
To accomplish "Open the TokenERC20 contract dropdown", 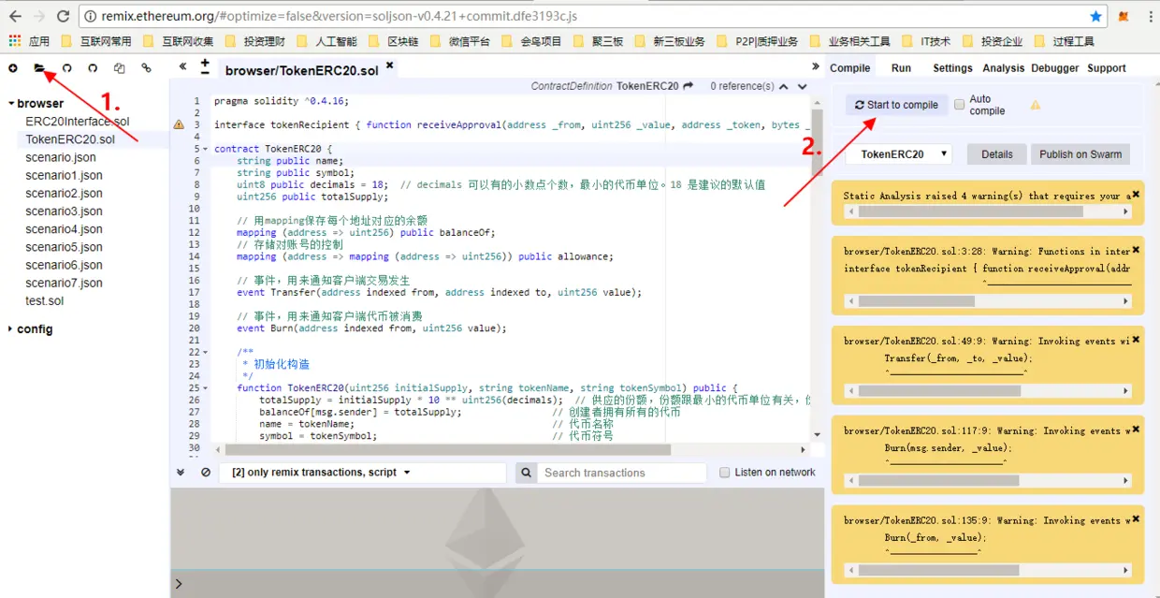I will pyautogui.click(x=899, y=154).
